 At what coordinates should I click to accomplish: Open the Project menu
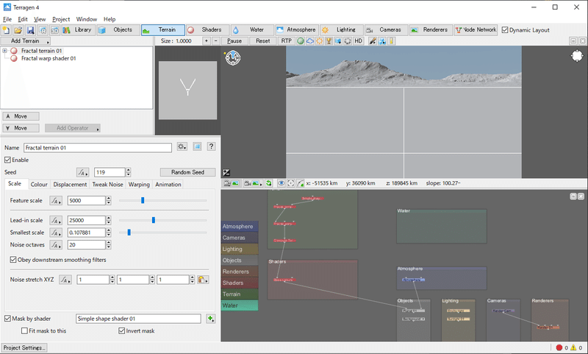(x=61, y=19)
